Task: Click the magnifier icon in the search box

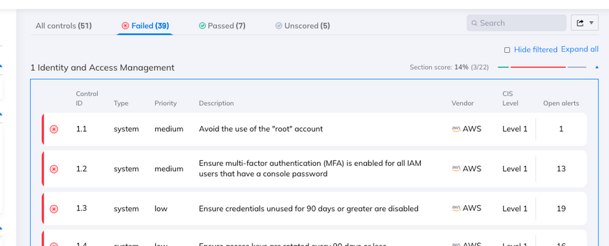Action: pyautogui.click(x=474, y=23)
